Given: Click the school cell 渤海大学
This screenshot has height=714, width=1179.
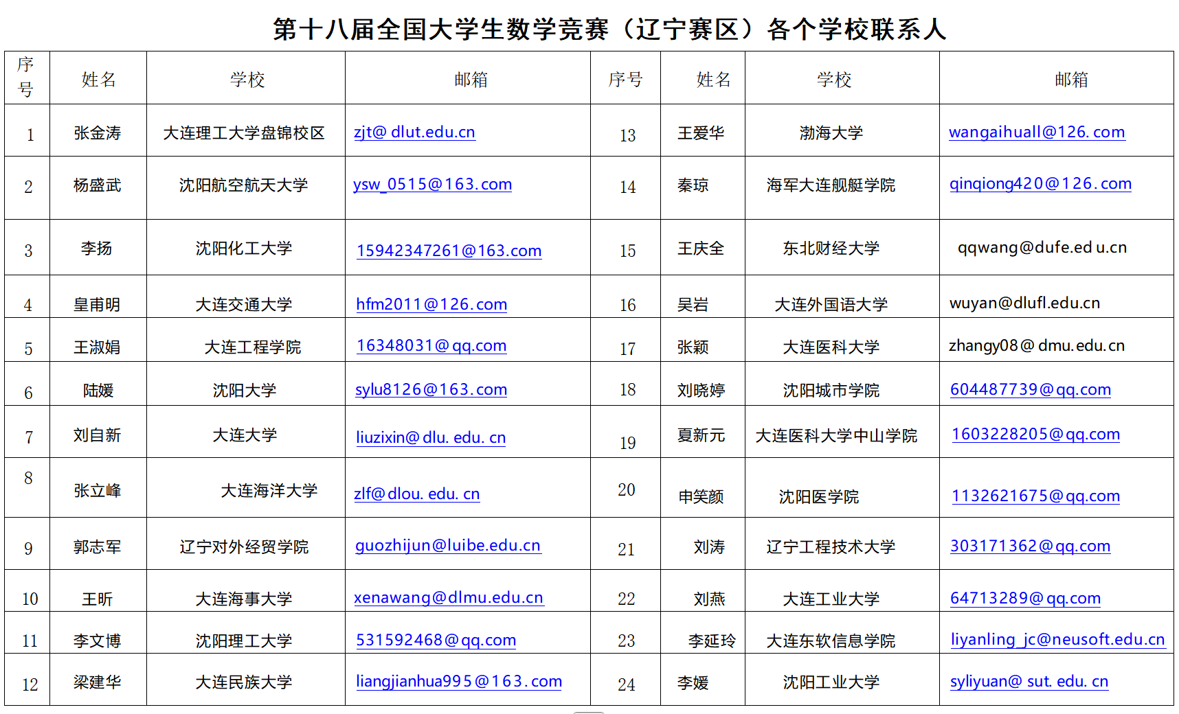Looking at the screenshot, I should click(x=831, y=133).
